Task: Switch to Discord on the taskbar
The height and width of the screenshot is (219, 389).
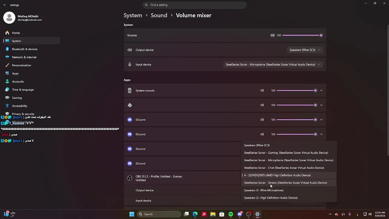Action: (240, 214)
